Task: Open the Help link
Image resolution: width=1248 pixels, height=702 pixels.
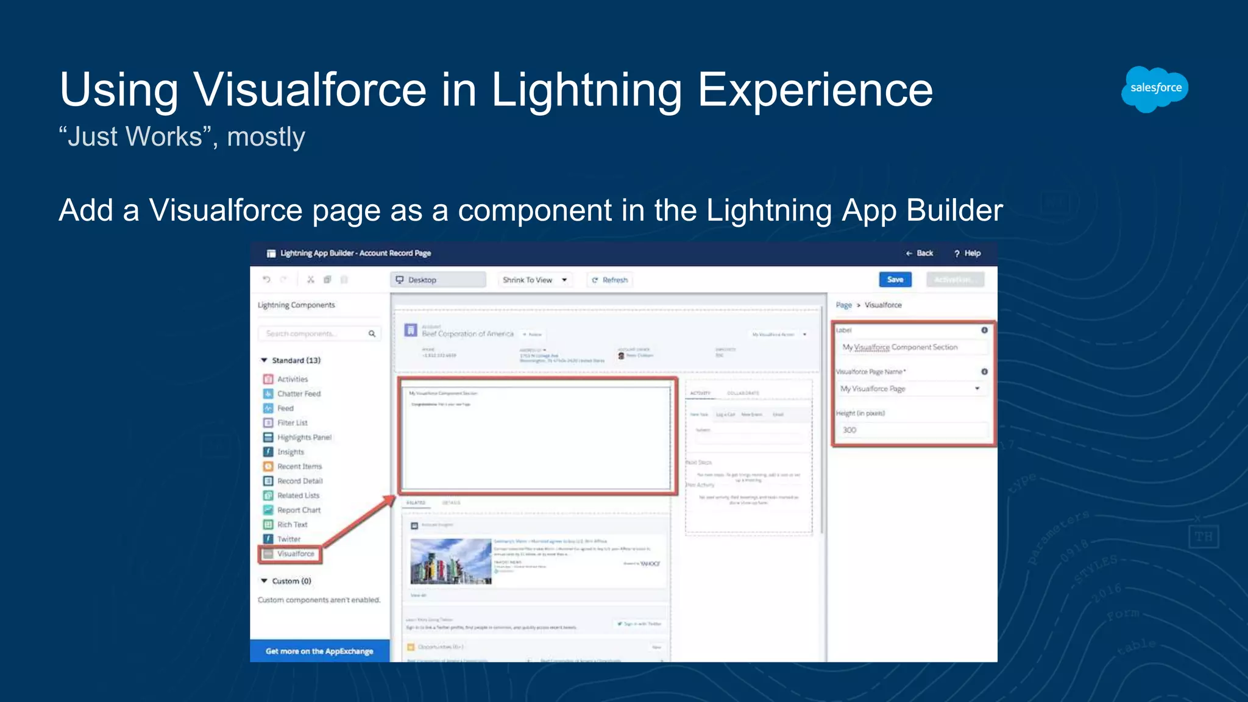Action: pyautogui.click(x=968, y=253)
